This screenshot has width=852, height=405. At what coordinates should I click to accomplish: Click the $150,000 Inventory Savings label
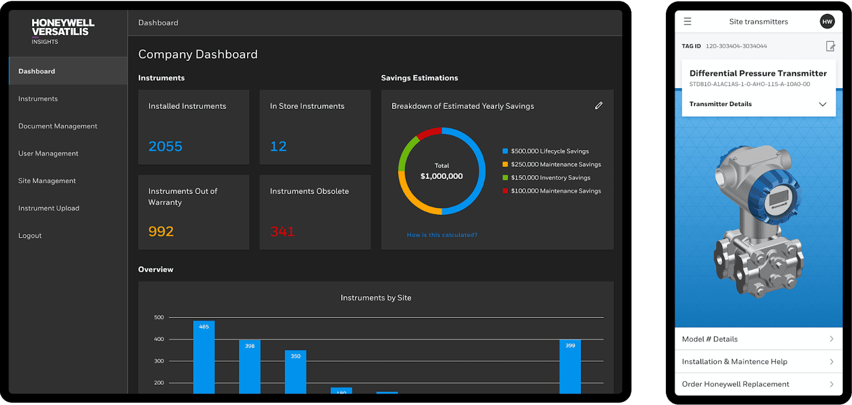point(550,178)
